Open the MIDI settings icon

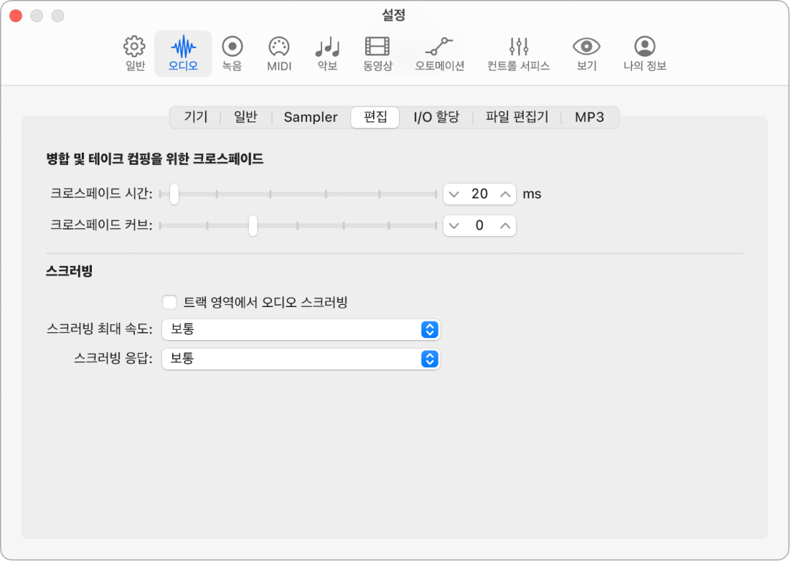pyautogui.click(x=279, y=53)
